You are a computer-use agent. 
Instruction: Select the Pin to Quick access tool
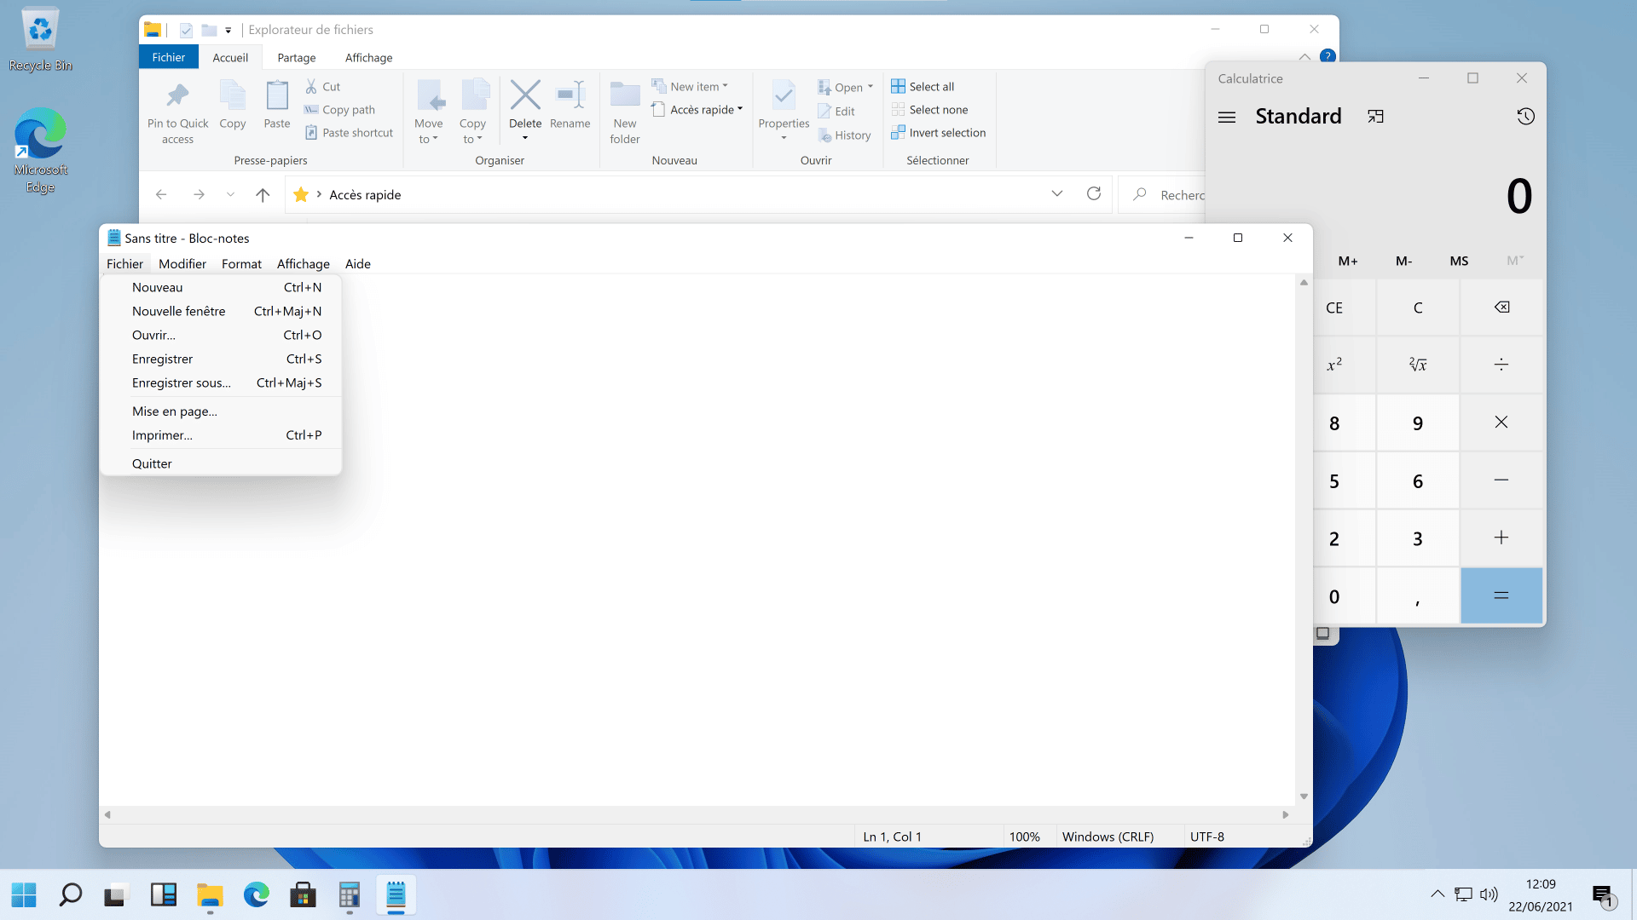coord(177,111)
